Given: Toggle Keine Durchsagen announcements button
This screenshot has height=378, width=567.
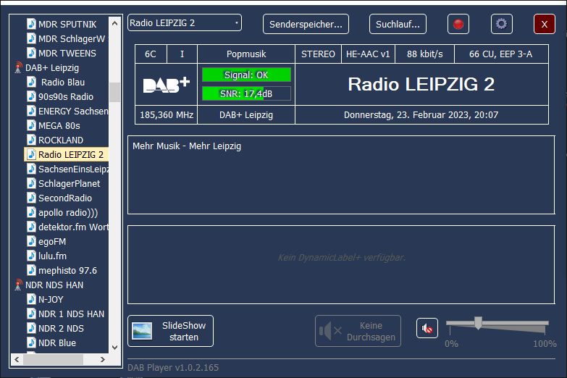Looking at the screenshot, I should (x=358, y=331).
